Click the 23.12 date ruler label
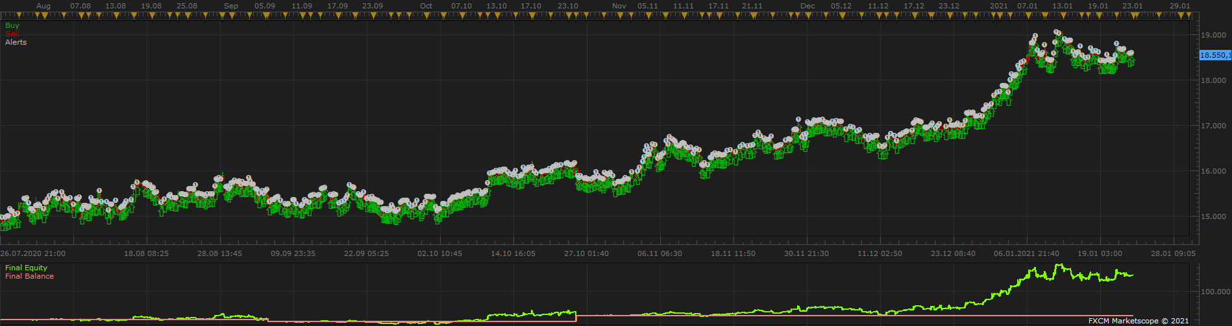The image size is (1232, 326). [x=949, y=6]
